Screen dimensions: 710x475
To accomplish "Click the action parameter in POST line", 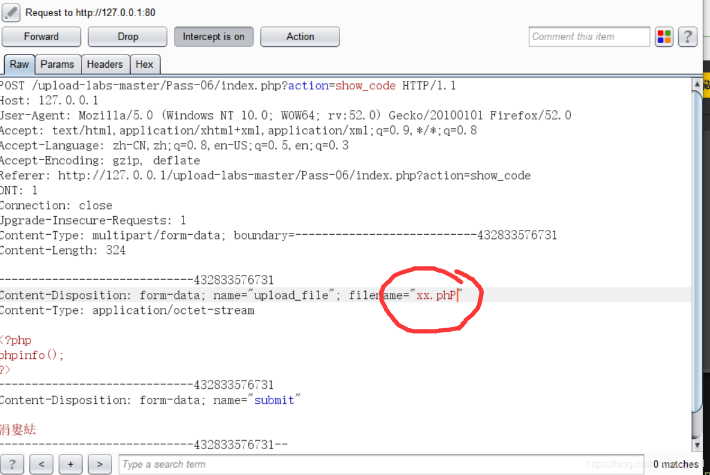I will coord(308,86).
